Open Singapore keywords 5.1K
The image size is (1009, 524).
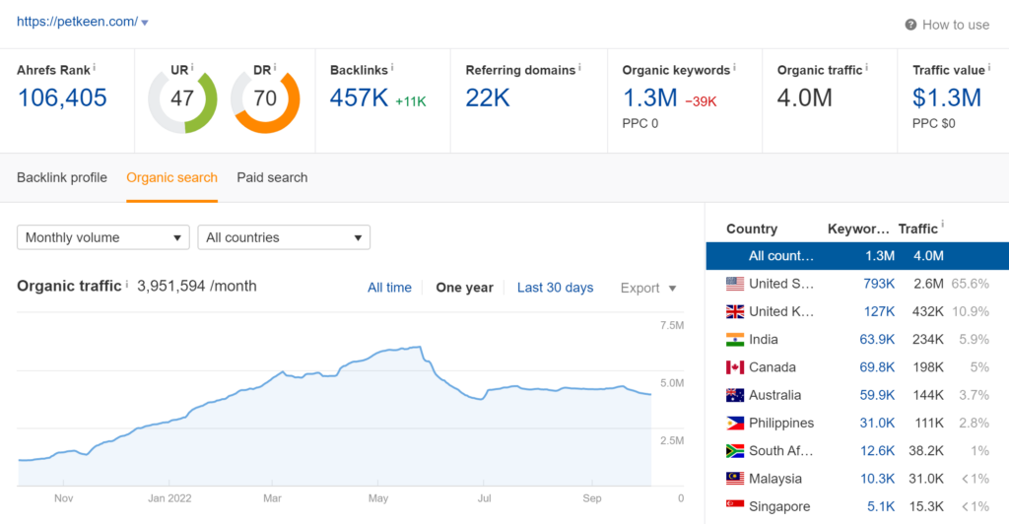(x=880, y=506)
